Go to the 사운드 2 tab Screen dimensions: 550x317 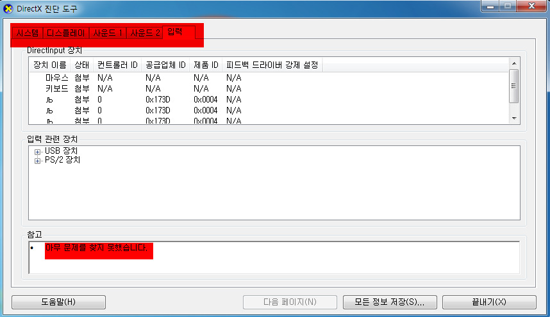[145, 33]
